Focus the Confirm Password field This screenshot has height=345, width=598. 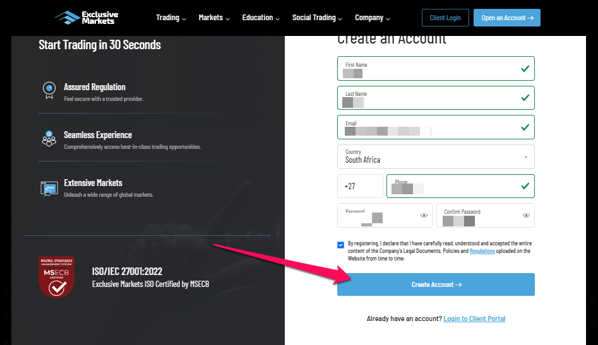(486, 216)
